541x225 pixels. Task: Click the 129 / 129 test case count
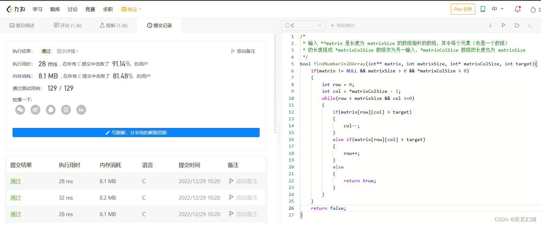click(x=60, y=88)
